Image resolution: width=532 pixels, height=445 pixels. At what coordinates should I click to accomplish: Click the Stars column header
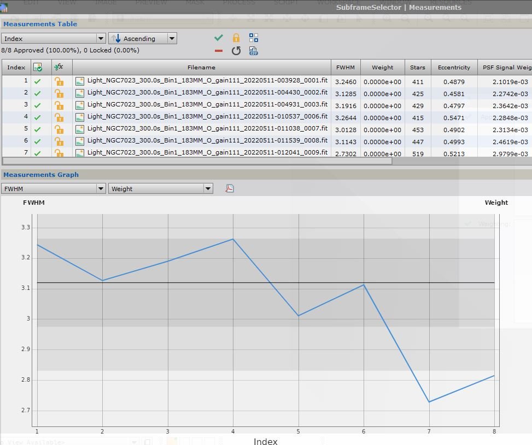[417, 68]
